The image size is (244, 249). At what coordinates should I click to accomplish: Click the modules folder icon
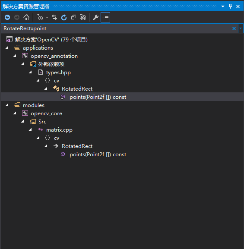pos(17,105)
